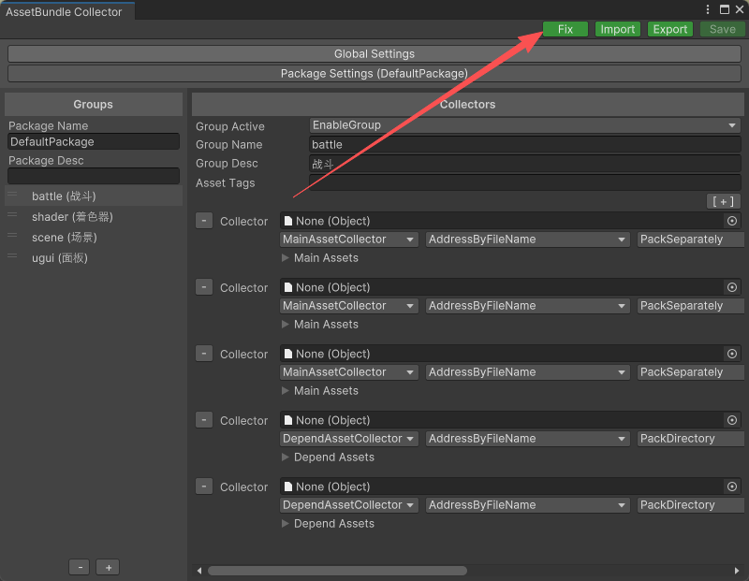This screenshot has height=581, width=749.
Task: Open object picker for the fifth collector
Action: click(x=732, y=486)
